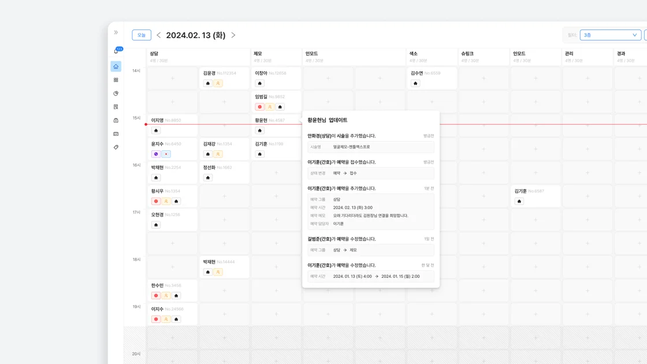The height and width of the screenshot is (364, 647).
Task: Open the 3층 filter dropdown
Action: (x=610, y=35)
